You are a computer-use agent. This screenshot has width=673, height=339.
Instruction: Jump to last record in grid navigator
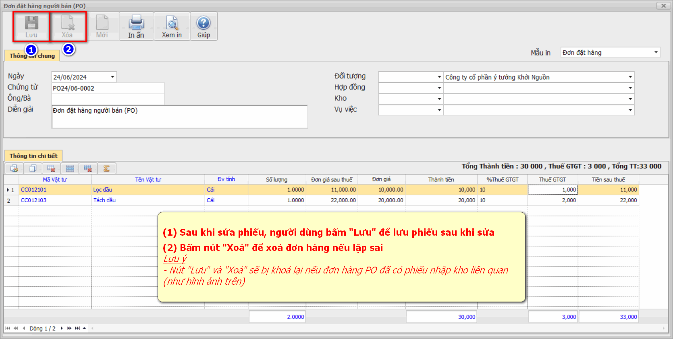(77, 328)
